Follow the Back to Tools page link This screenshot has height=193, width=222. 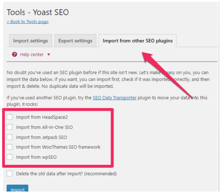[28, 22]
